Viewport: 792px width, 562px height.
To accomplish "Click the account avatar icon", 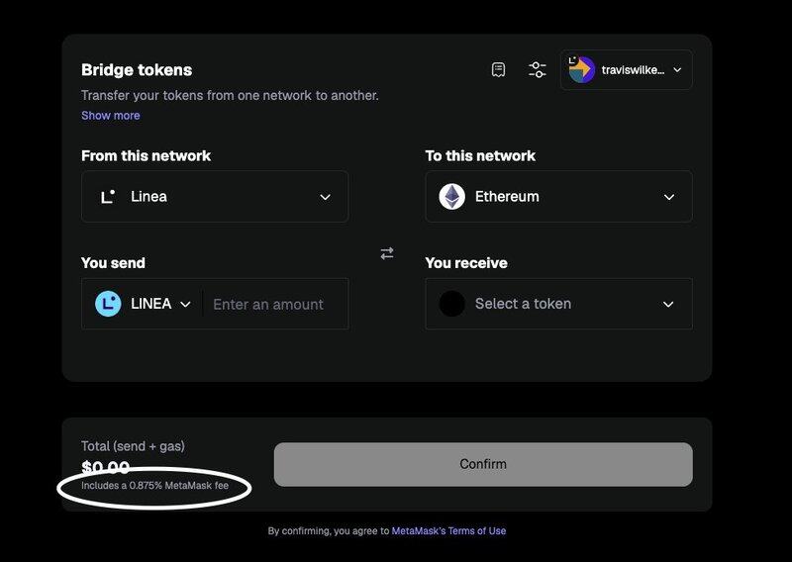I will [582, 69].
